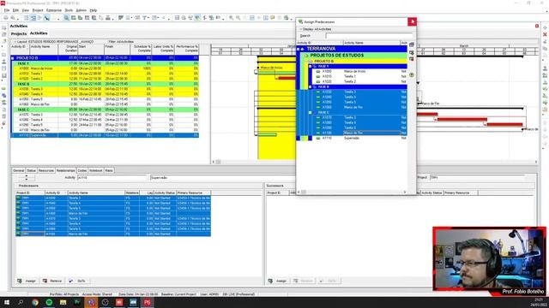
Task: Click the Zoom In toolbar icon
Action: 231,18
